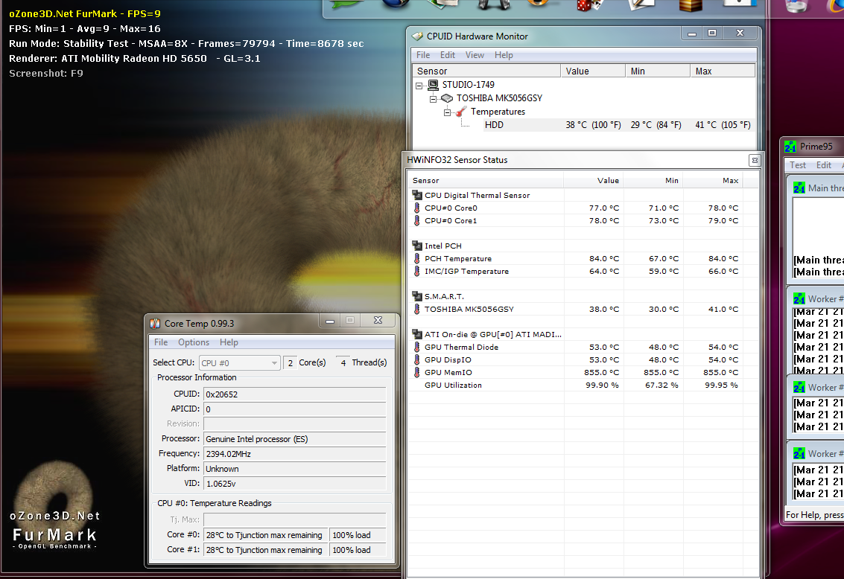Click the Core Temp title bar icon
This screenshot has height=579, width=844.
[x=155, y=323]
